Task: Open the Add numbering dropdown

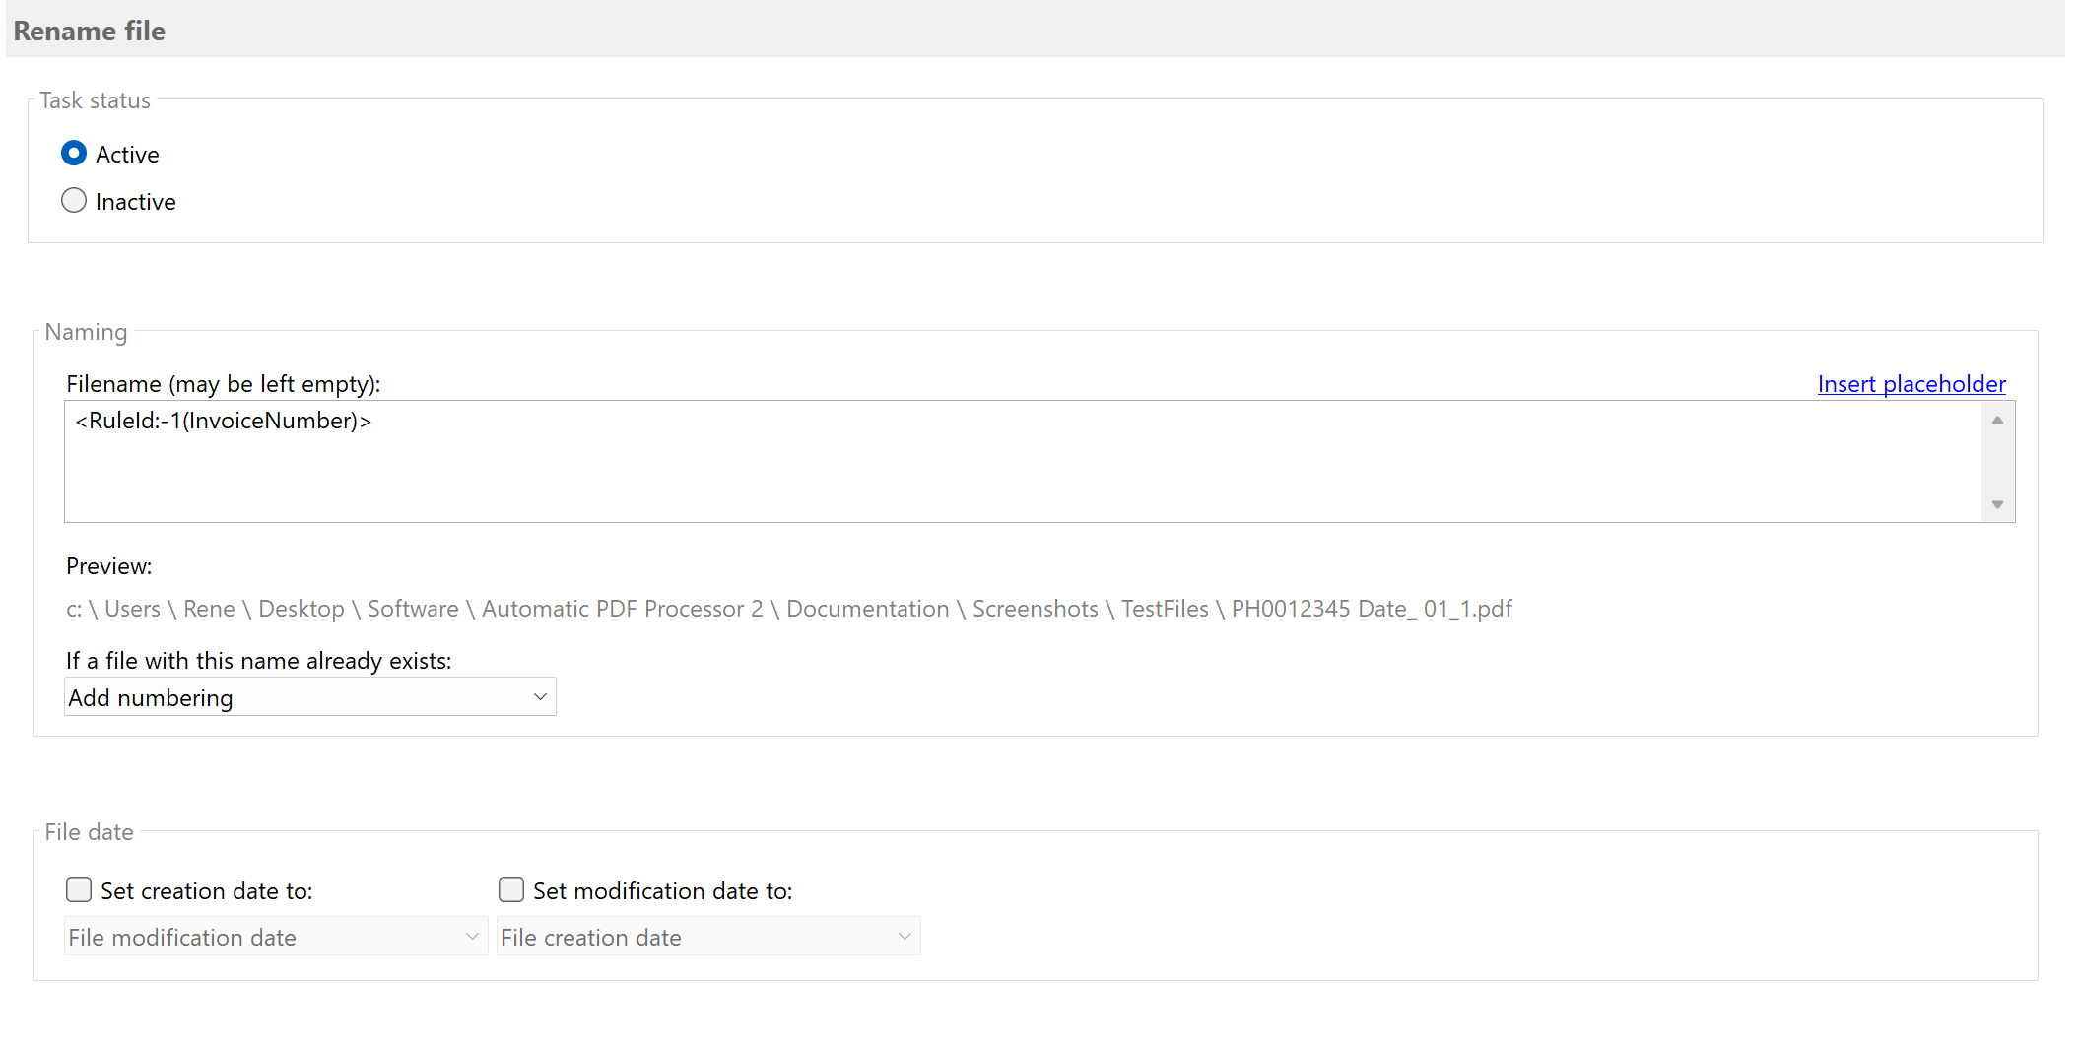Action: click(309, 696)
